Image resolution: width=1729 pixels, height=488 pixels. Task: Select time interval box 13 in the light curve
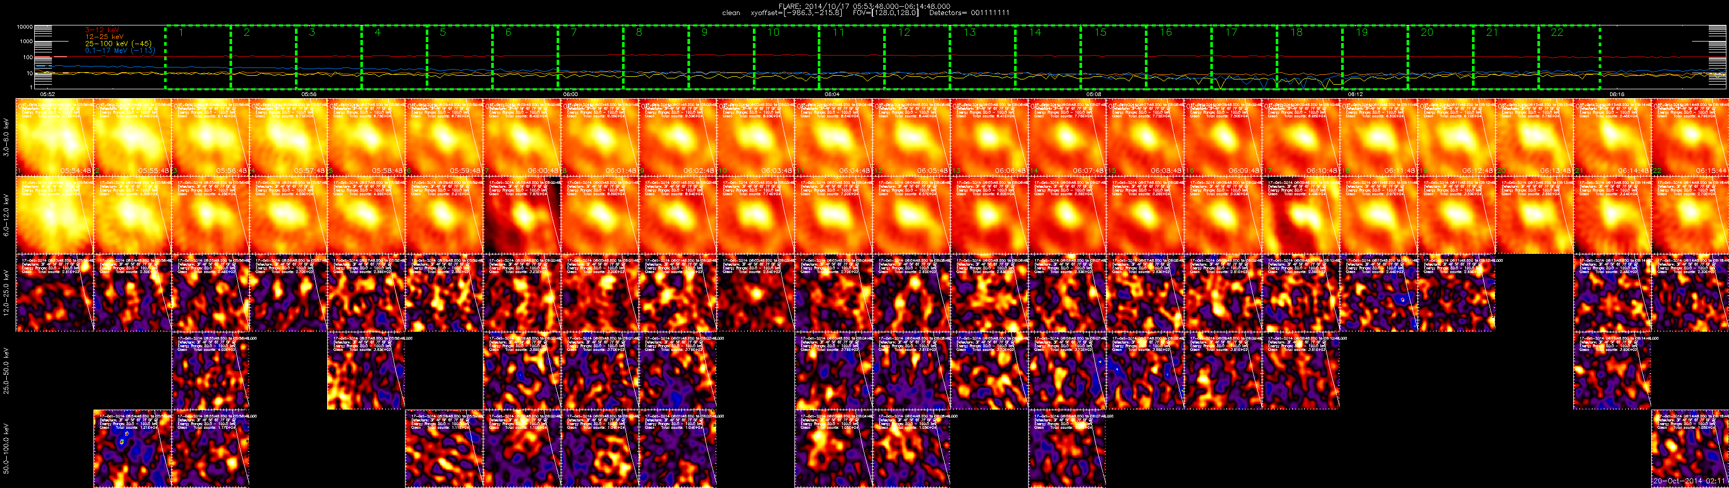coord(983,58)
